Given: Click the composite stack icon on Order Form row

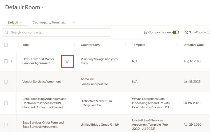Looking at the screenshot, I should 67,61.
